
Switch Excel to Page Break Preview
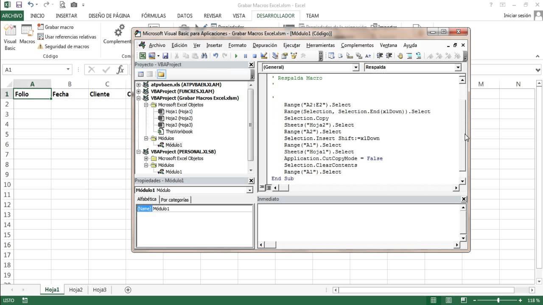click(464, 300)
